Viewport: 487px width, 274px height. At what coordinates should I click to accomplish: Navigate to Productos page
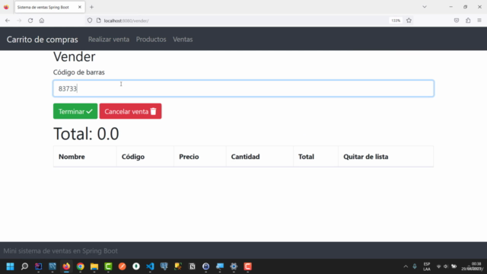tap(151, 39)
